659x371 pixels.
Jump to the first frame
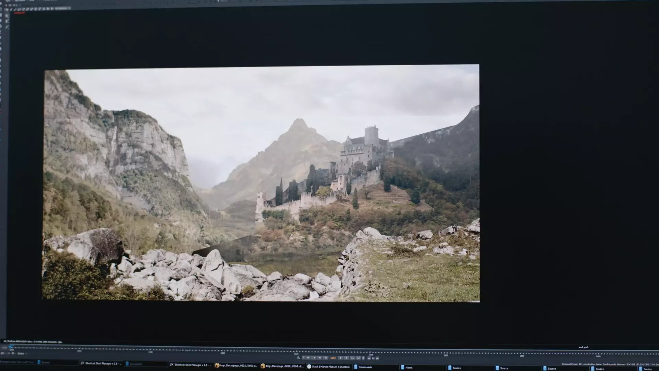pos(308,358)
